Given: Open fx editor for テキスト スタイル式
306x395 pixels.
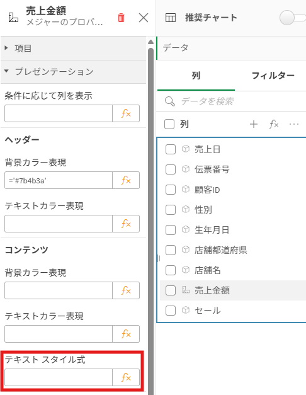Looking at the screenshot, I should [x=126, y=377].
